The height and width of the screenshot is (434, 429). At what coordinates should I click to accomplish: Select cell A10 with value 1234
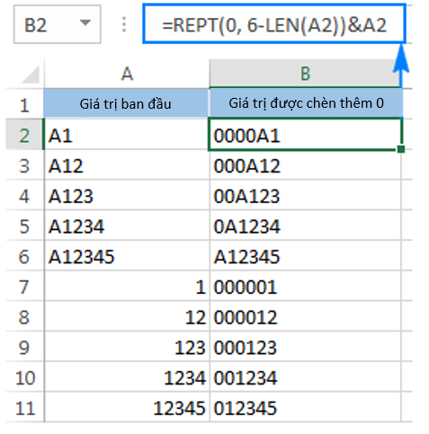point(127,376)
